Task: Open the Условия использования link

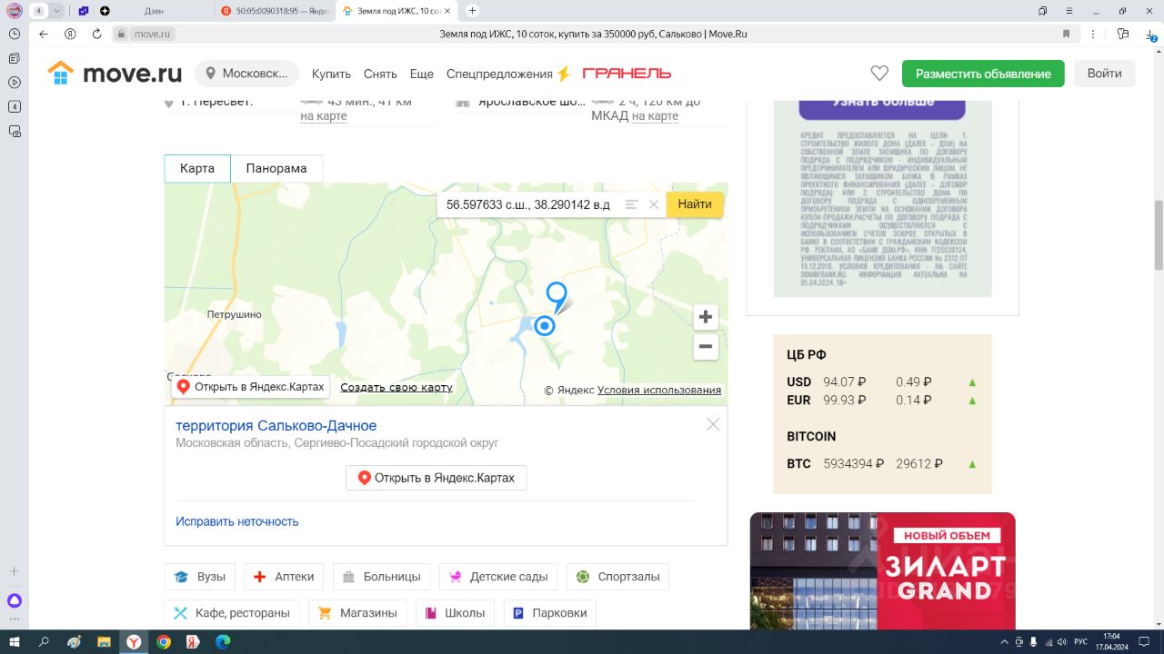Action: tap(659, 391)
